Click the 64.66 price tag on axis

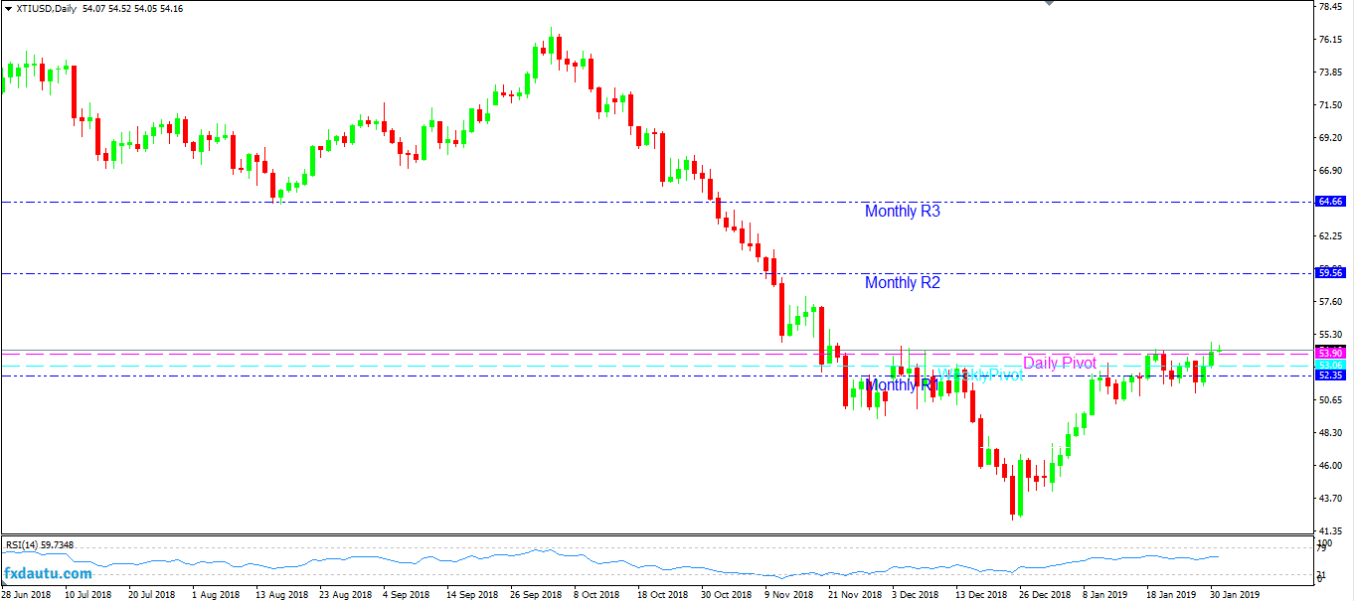coord(1330,202)
